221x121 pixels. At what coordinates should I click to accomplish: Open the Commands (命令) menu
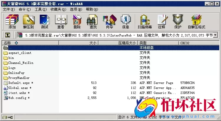pyautogui.click(x=25, y=9)
